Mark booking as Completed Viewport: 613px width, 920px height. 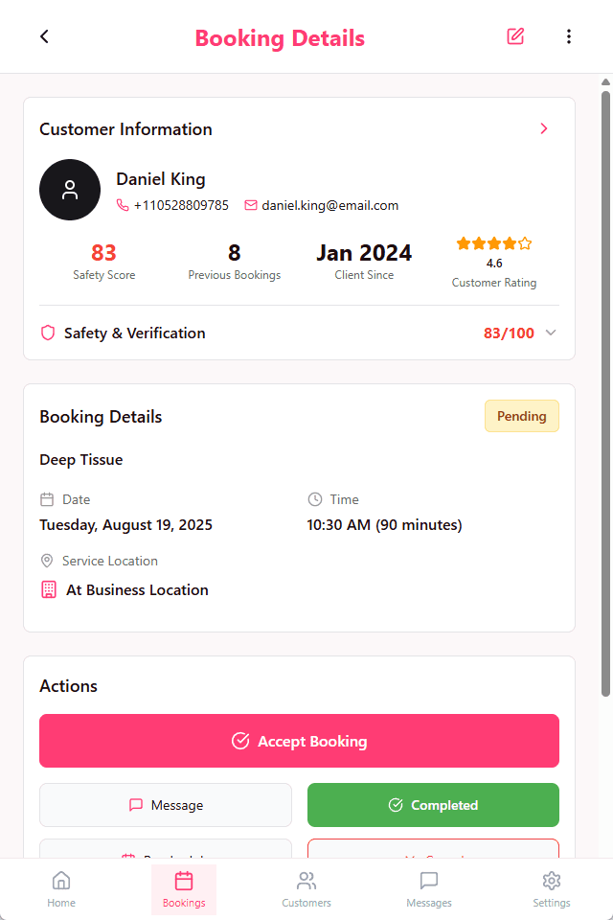click(433, 805)
